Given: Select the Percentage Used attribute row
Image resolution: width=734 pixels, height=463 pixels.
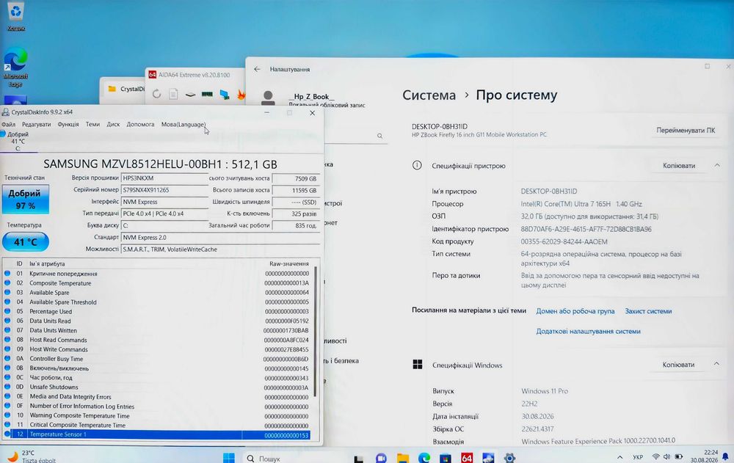Looking at the screenshot, I should pos(157,311).
